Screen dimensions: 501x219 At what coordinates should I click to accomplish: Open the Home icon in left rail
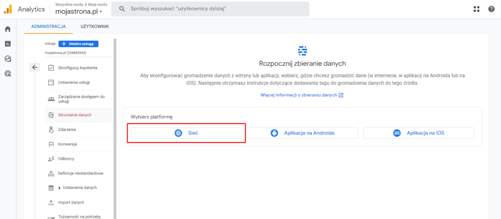tap(8, 29)
